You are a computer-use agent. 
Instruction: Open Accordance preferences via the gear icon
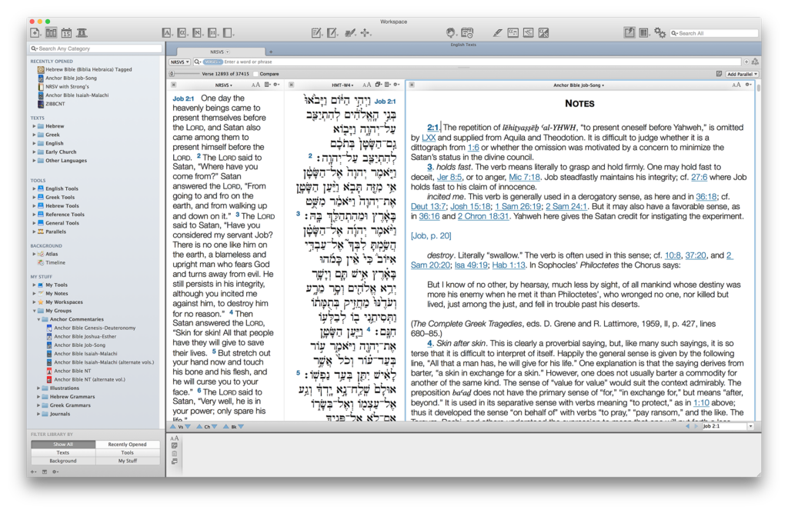coord(661,33)
